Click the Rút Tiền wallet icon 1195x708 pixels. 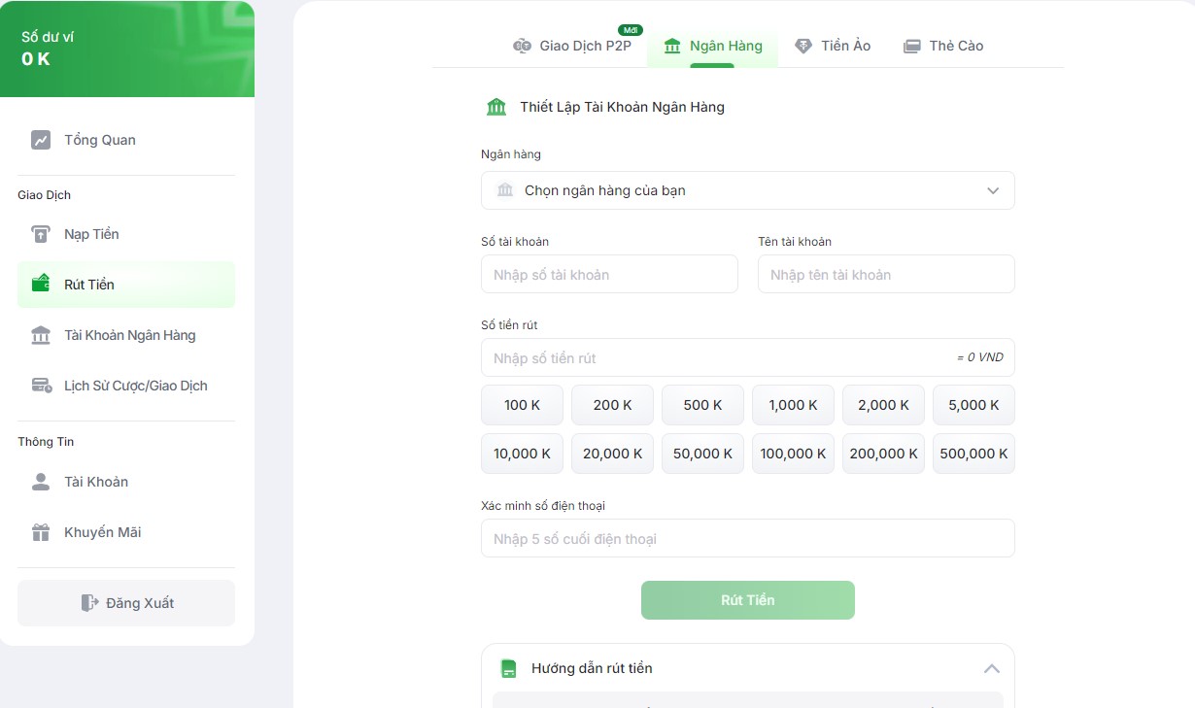41,285
